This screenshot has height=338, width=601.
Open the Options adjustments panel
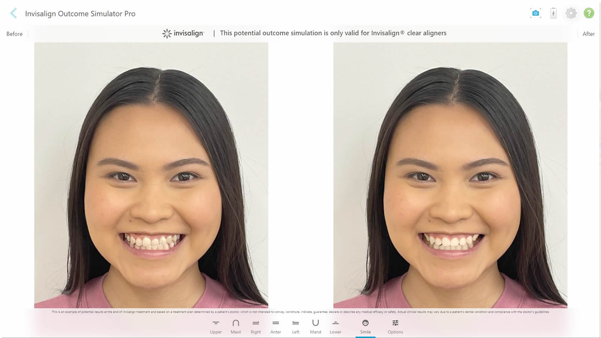click(395, 326)
